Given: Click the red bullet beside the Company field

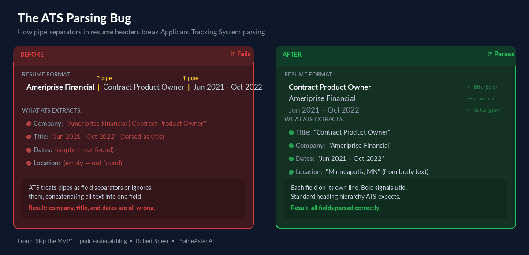Looking at the screenshot, I should tap(29, 124).
